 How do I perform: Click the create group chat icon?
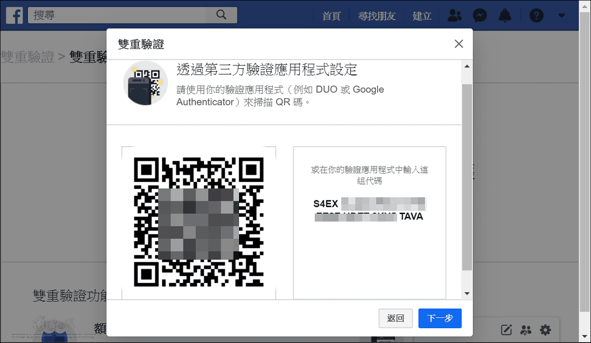(526, 330)
